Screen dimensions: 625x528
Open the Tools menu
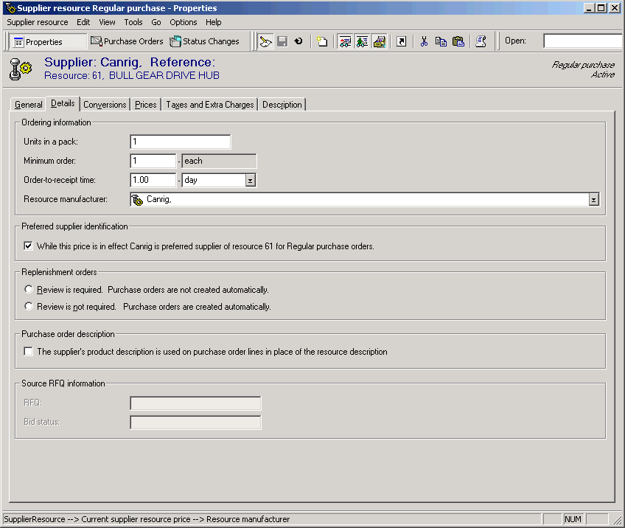click(133, 22)
